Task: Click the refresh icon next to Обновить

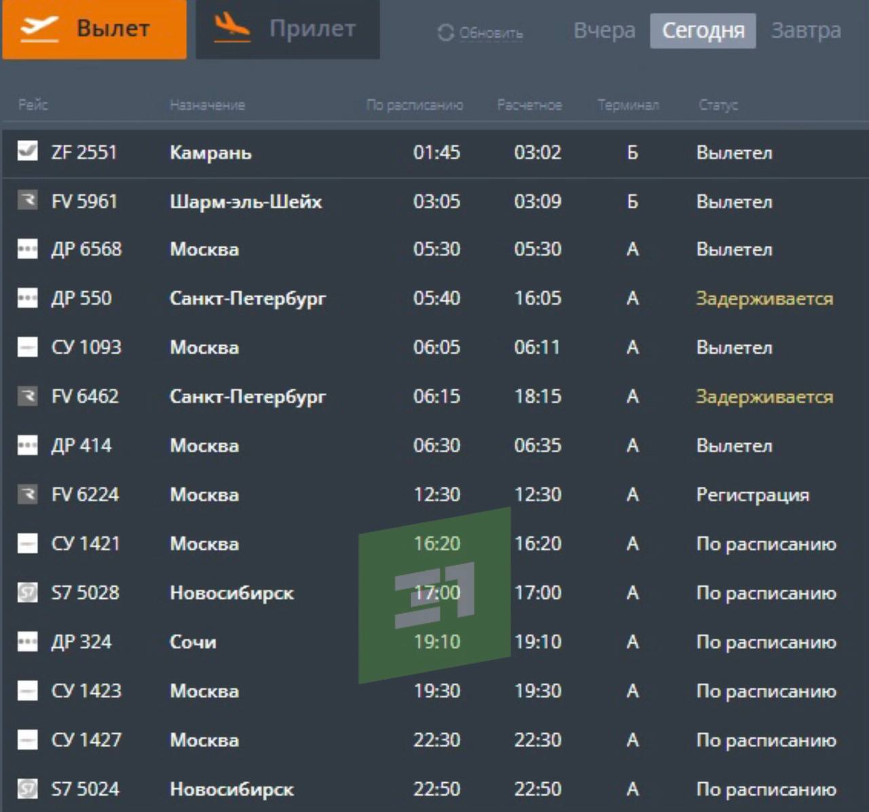Action: pos(445,32)
